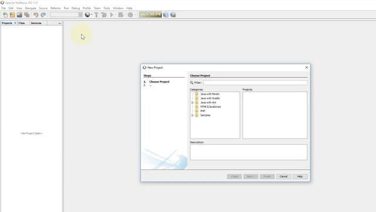Select the Java with Ant category
Screen dimensions: 376x212
point(208,102)
